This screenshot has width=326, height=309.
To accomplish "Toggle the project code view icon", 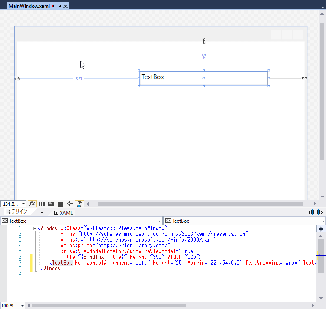I will (x=80, y=204).
